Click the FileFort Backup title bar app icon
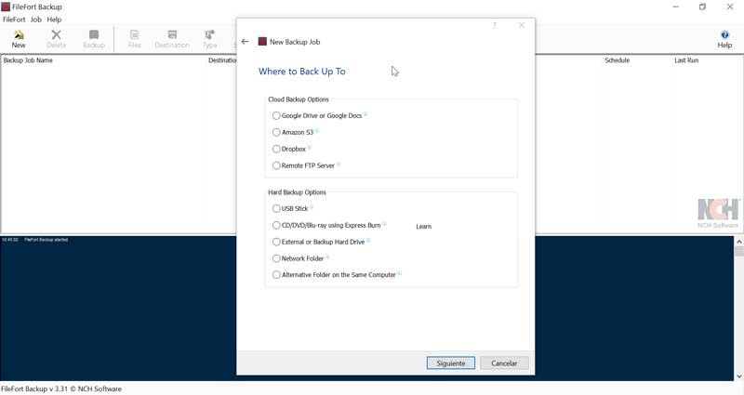The width and height of the screenshot is (744, 395). (x=6, y=7)
